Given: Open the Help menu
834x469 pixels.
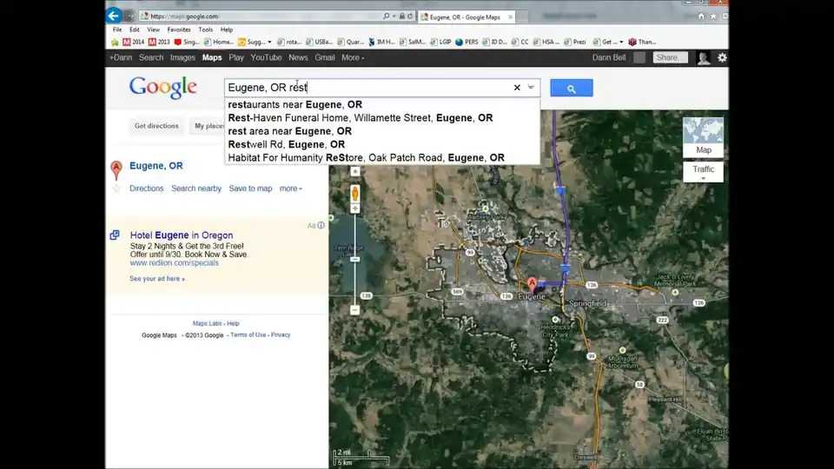Looking at the screenshot, I should pyautogui.click(x=227, y=30).
